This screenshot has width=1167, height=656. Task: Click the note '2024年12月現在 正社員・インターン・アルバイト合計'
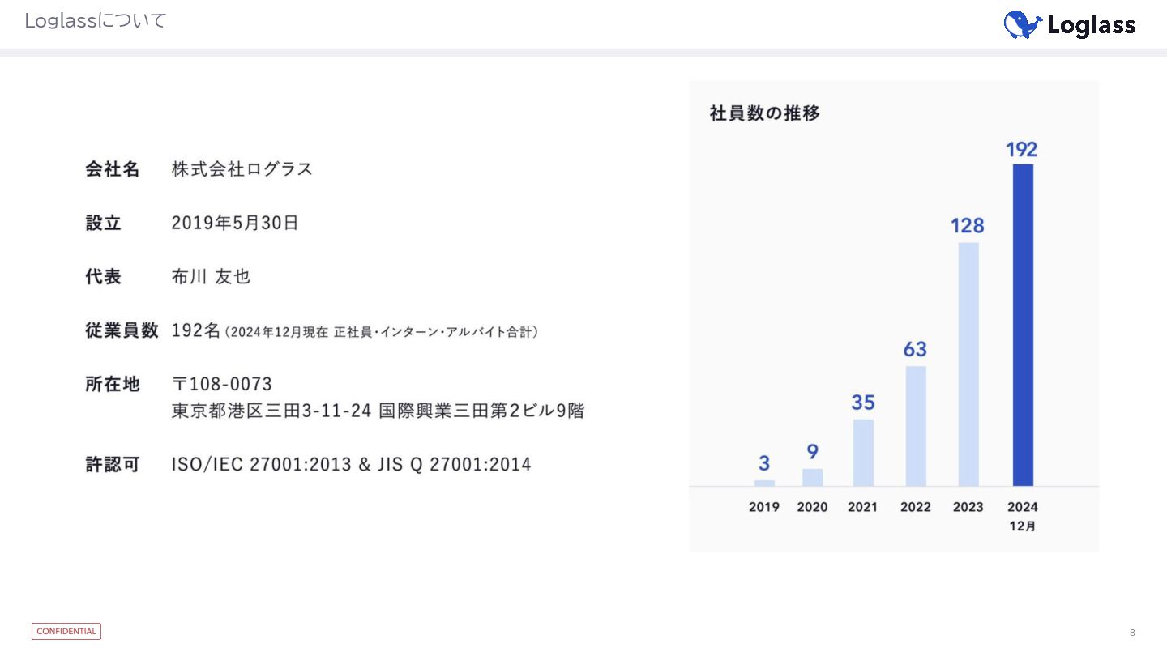click(x=382, y=332)
